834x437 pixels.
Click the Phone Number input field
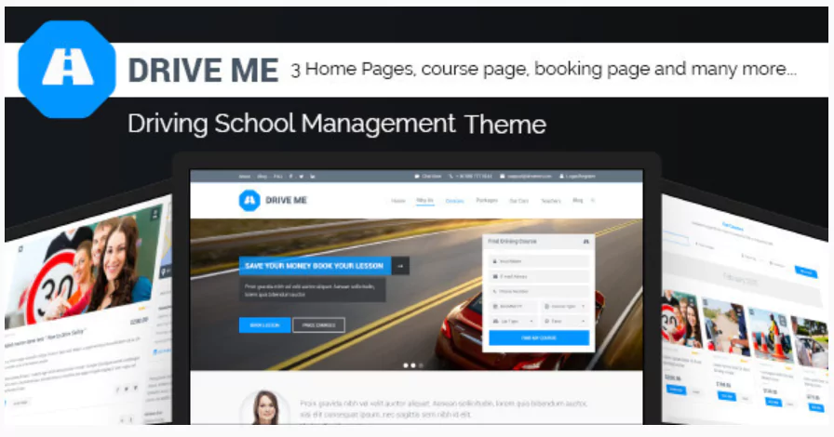539,291
